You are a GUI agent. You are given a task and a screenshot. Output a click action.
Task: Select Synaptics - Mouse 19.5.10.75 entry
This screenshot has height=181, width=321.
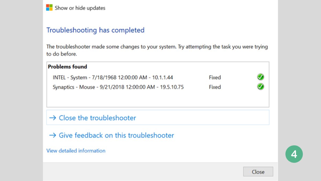point(118,87)
